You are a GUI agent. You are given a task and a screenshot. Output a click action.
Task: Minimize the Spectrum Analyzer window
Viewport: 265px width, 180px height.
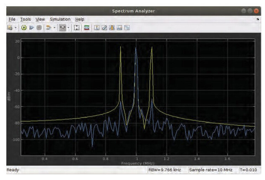[x=243, y=11]
